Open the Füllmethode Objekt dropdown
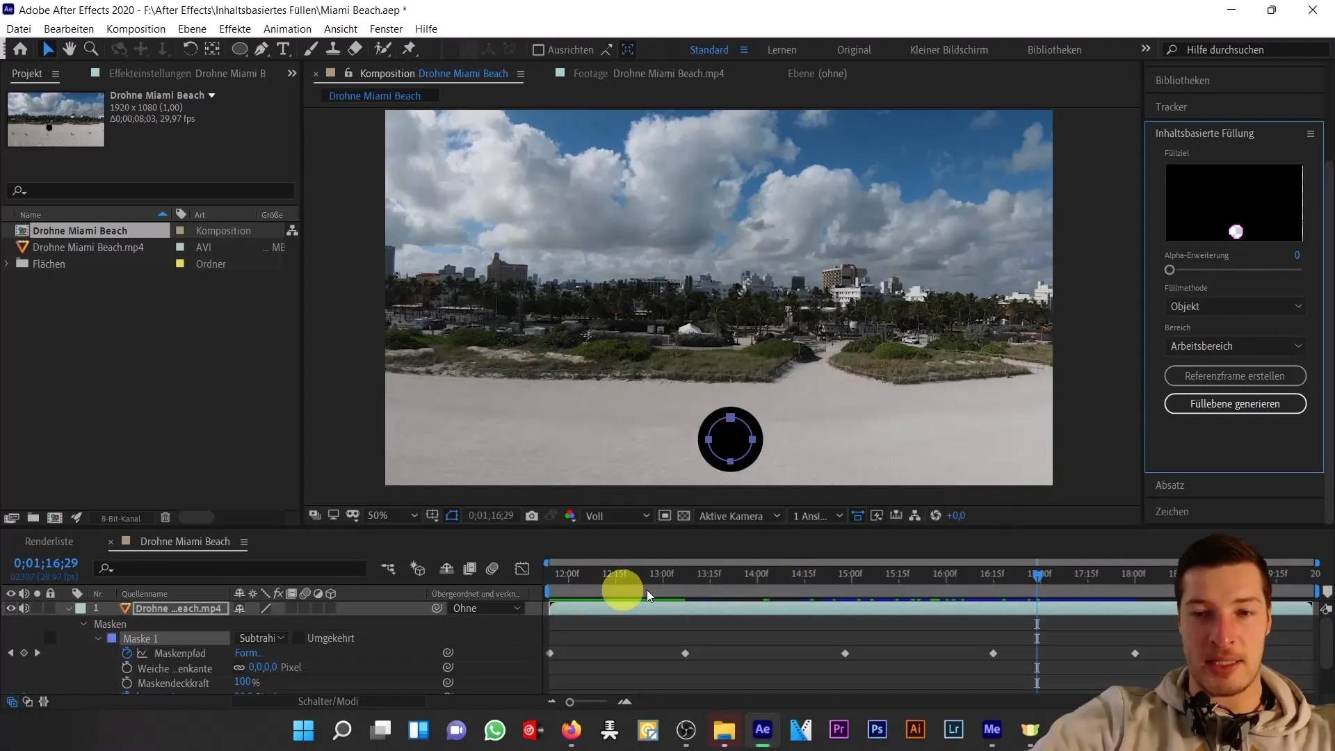This screenshot has height=751, width=1335. click(1235, 307)
